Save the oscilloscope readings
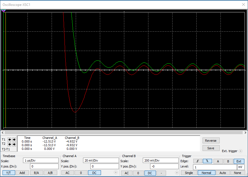The width and height of the screenshot is (248, 177). [x=211, y=148]
